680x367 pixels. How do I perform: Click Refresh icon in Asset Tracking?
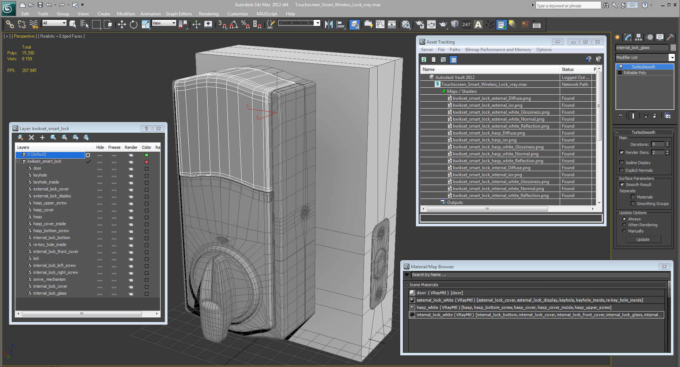point(424,60)
